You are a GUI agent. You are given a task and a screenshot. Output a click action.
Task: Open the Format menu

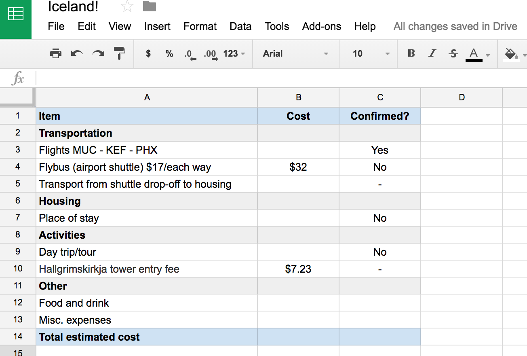tap(200, 26)
